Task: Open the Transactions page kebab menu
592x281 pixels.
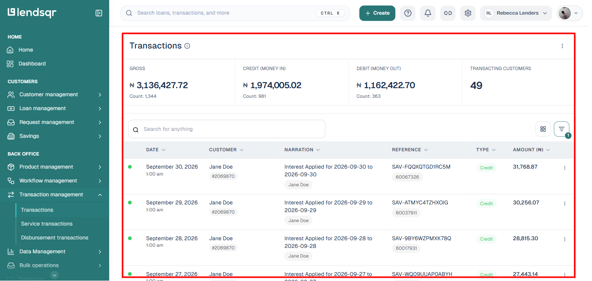Action: click(x=562, y=46)
